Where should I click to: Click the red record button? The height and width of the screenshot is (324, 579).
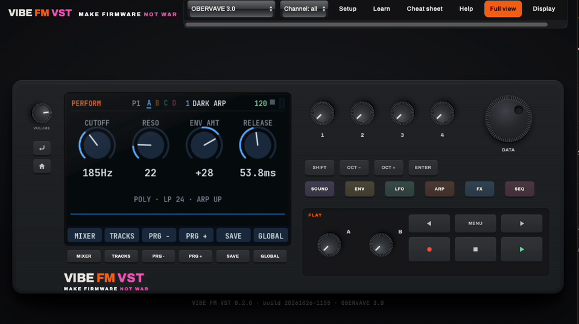pos(429,249)
